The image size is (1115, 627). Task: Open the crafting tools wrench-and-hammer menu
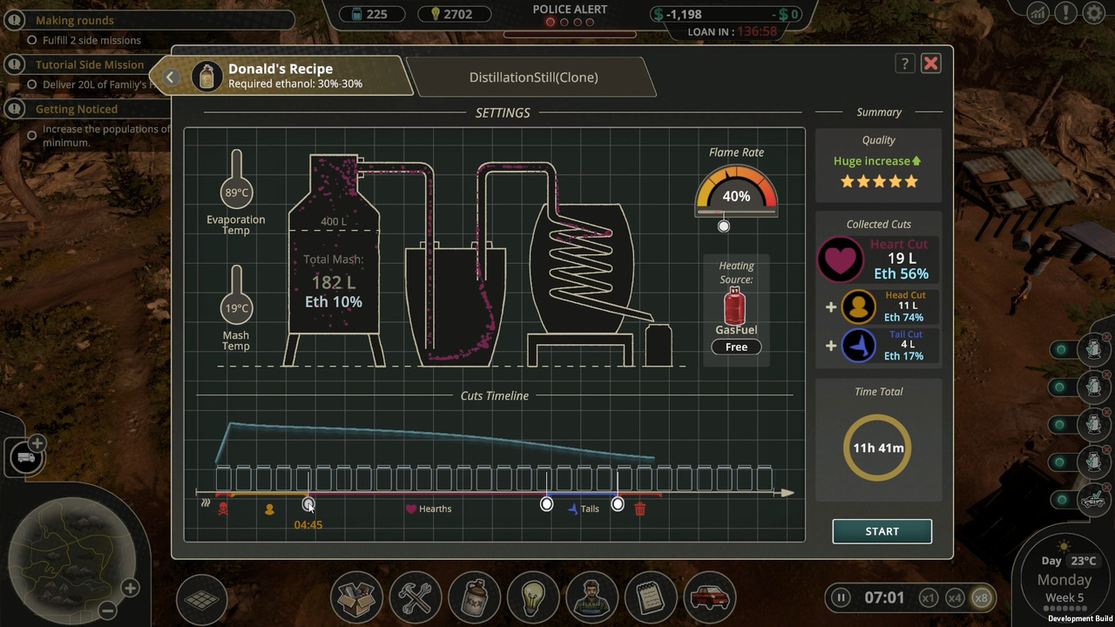416,597
